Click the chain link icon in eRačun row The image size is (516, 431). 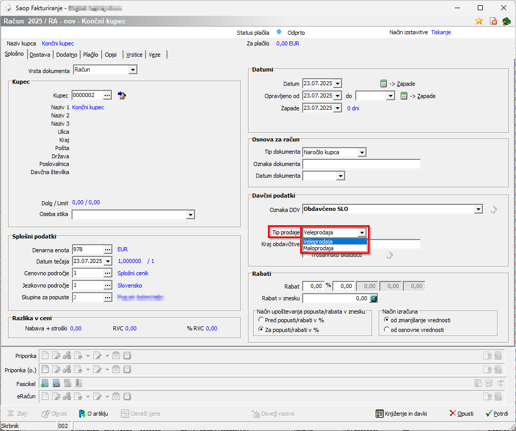(x=67, y=396)
